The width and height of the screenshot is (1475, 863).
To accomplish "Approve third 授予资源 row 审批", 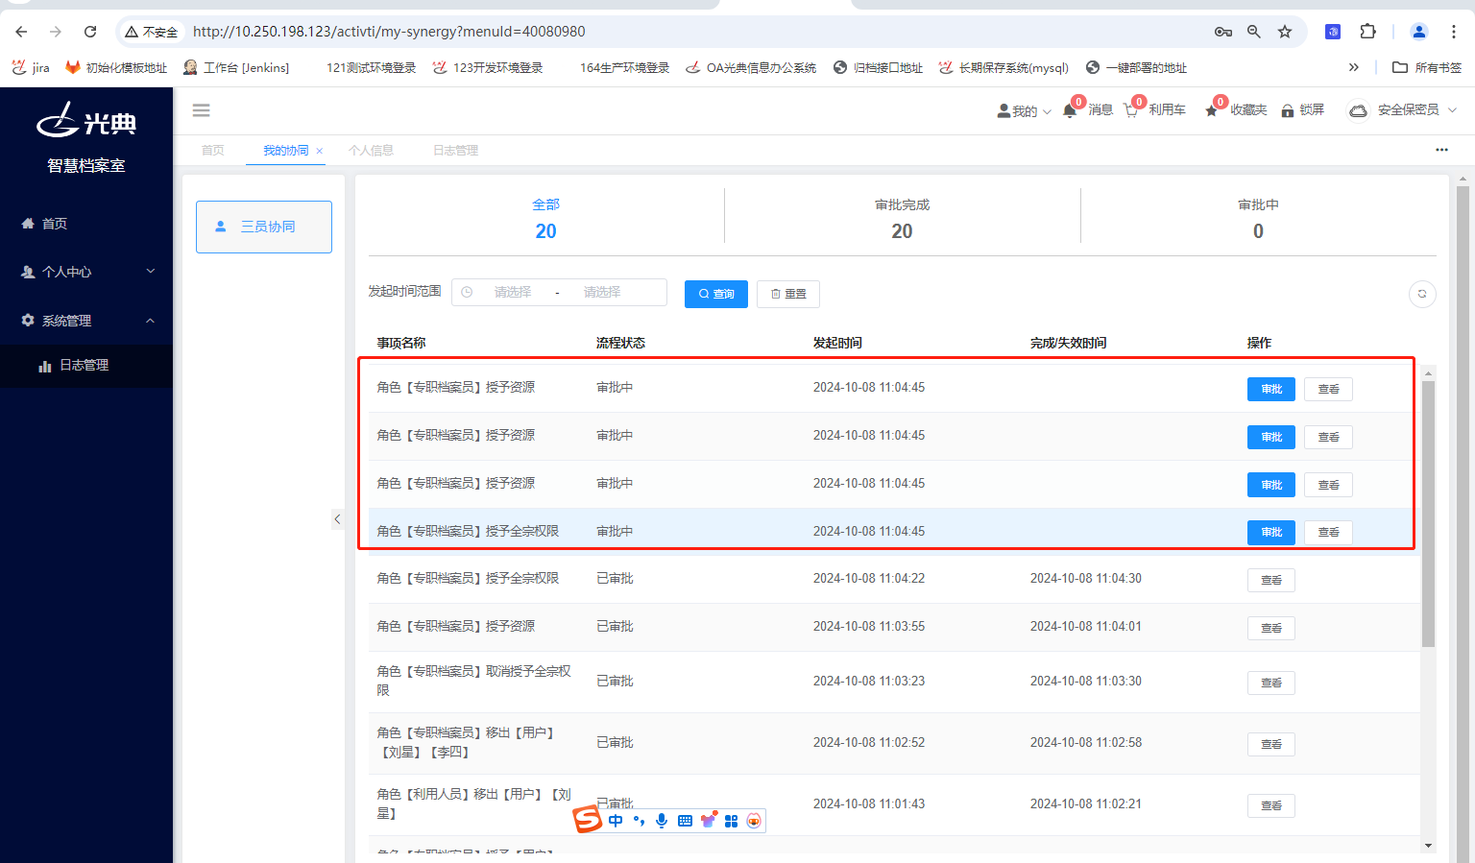I will [1271, 485].
